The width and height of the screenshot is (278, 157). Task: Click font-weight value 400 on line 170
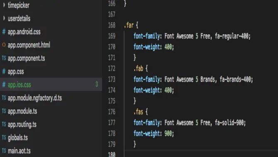click(168, 47)
